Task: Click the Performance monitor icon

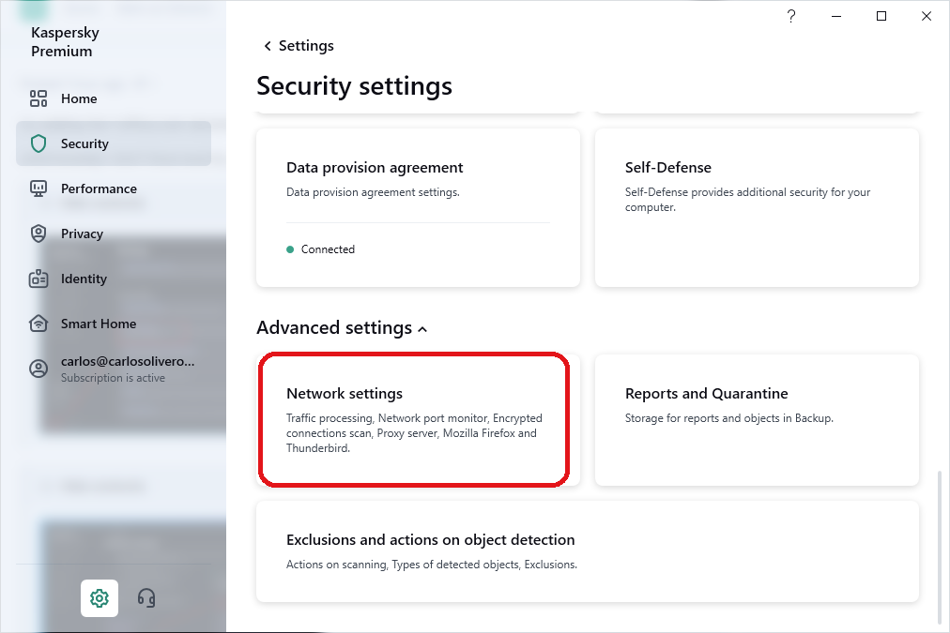Action: pos(38,188)
